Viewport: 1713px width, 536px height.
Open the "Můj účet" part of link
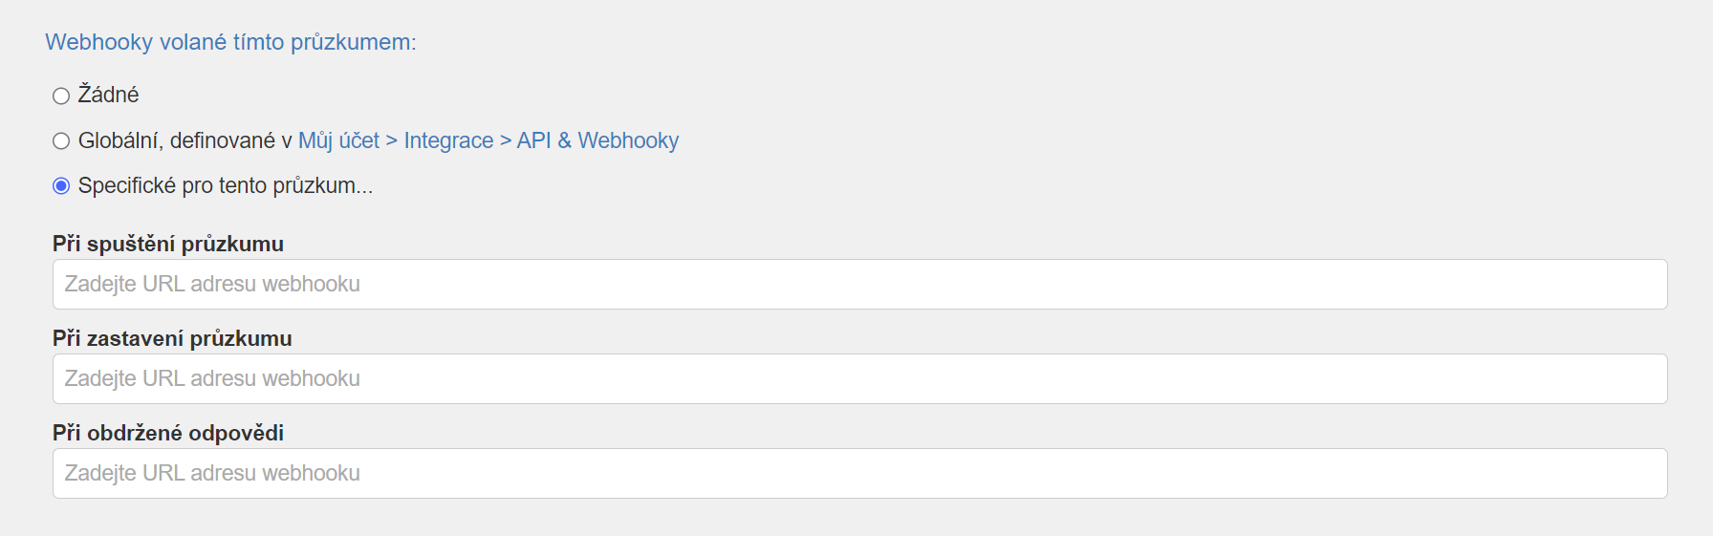click(338, 140)
